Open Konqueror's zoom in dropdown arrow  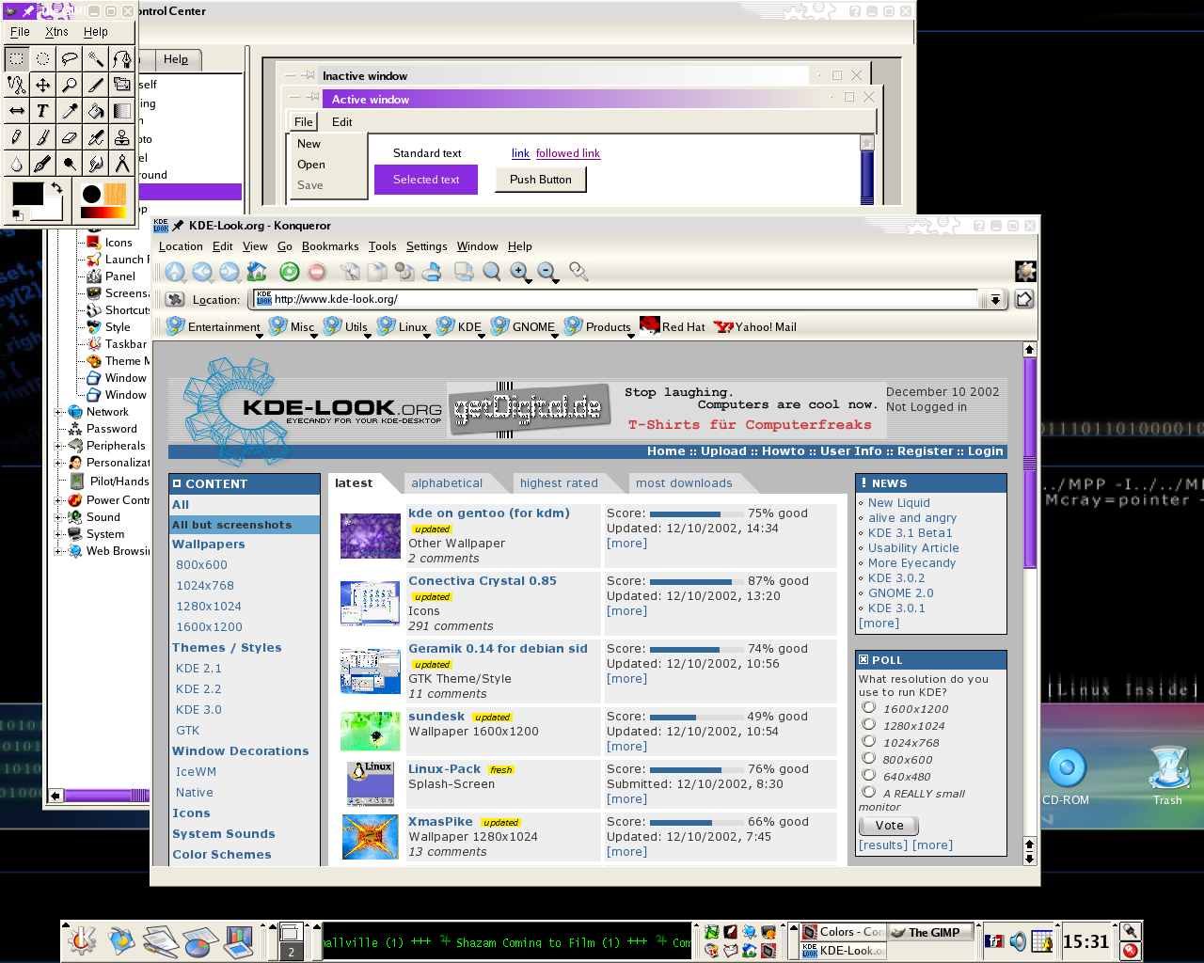click(529, 280)
